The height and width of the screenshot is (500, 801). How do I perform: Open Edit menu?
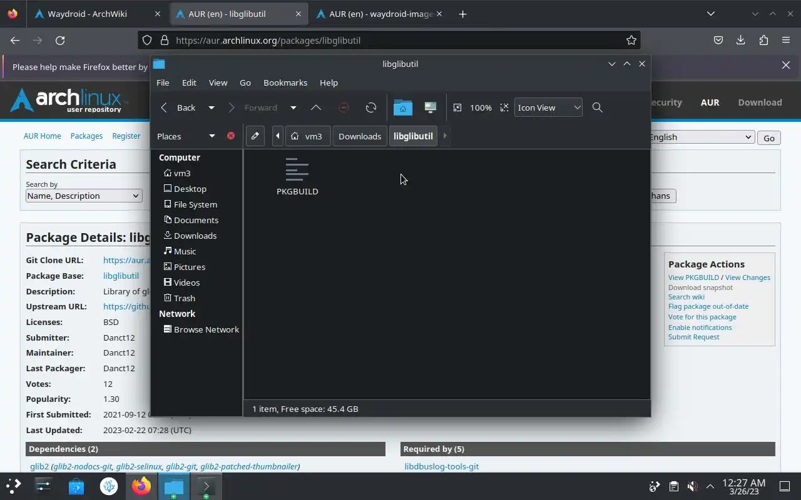tap(189, 82)
